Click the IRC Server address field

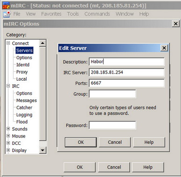click(126, 72)
